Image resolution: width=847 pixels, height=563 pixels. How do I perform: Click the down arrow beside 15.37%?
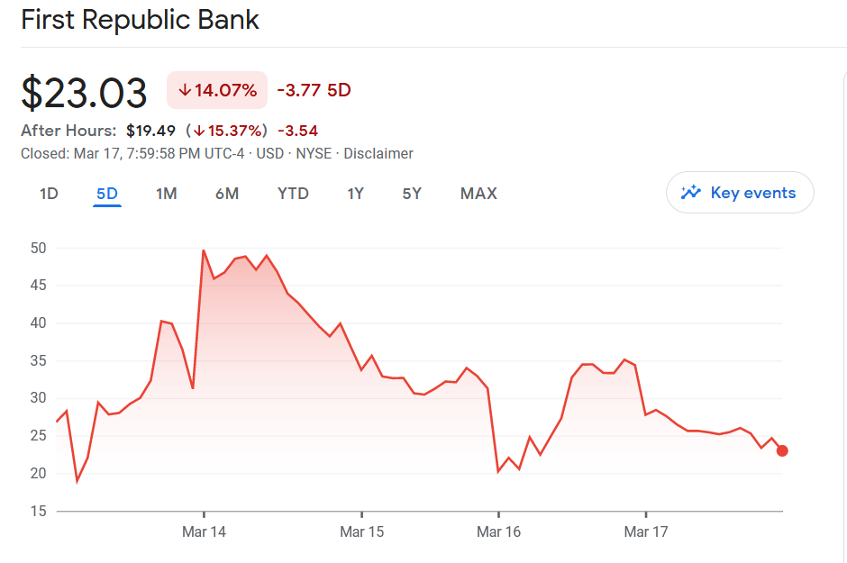tap(199, 131)
